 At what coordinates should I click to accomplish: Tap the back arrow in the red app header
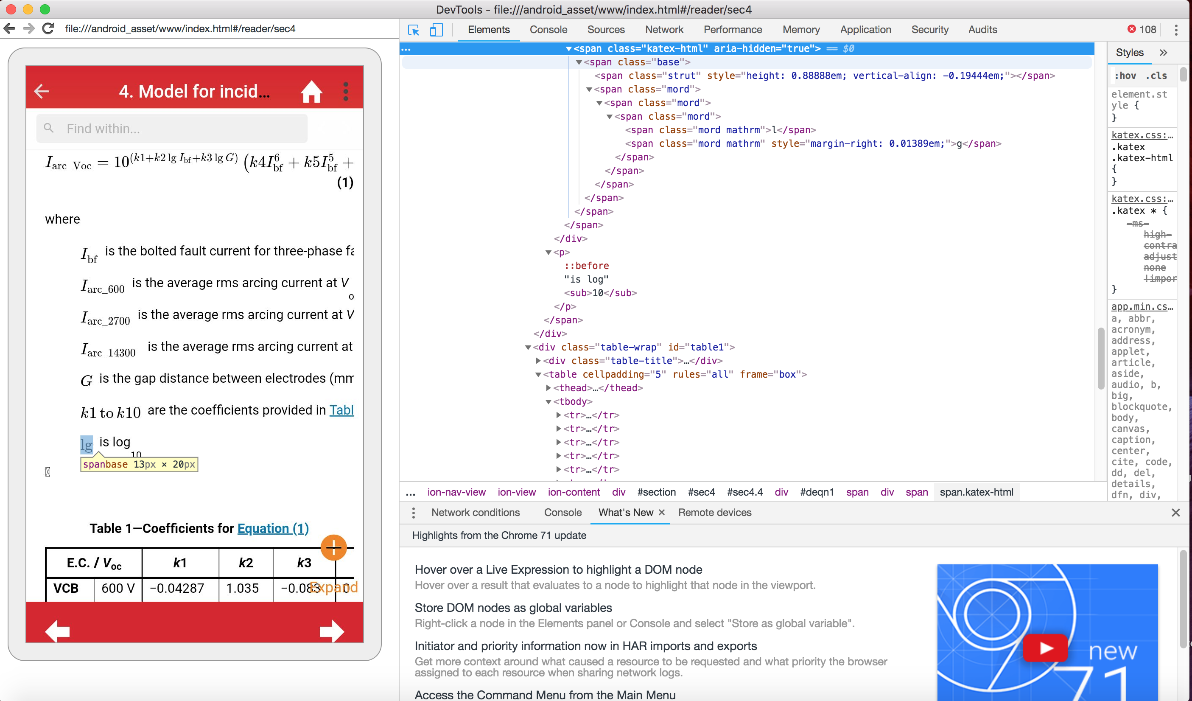coord(41,91)
